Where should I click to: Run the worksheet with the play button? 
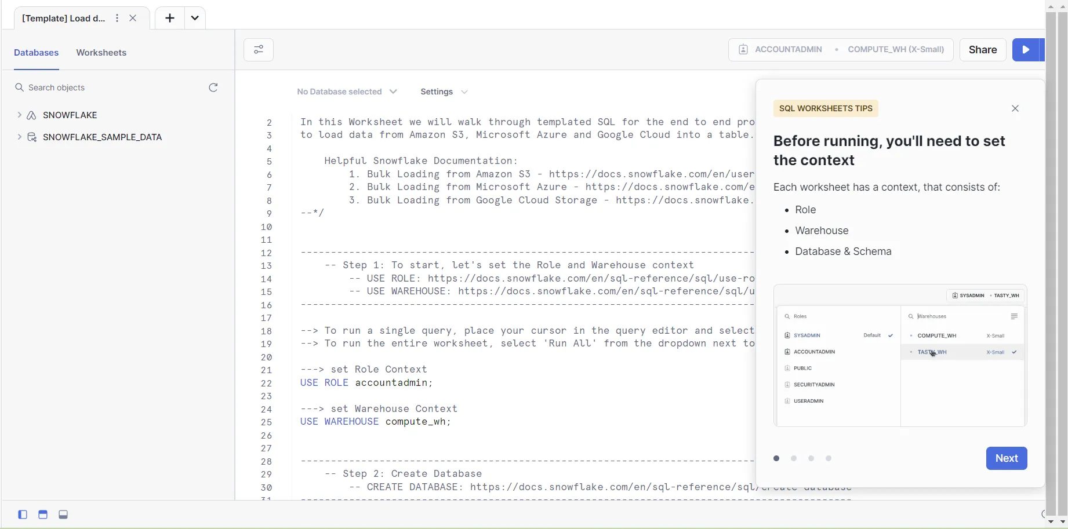(1027, 50)
